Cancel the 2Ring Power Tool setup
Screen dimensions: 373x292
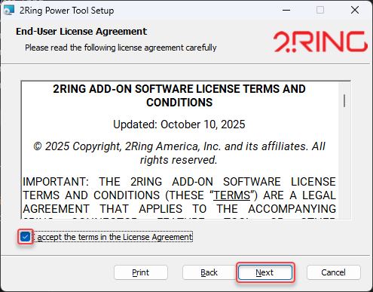pos(333,272)
